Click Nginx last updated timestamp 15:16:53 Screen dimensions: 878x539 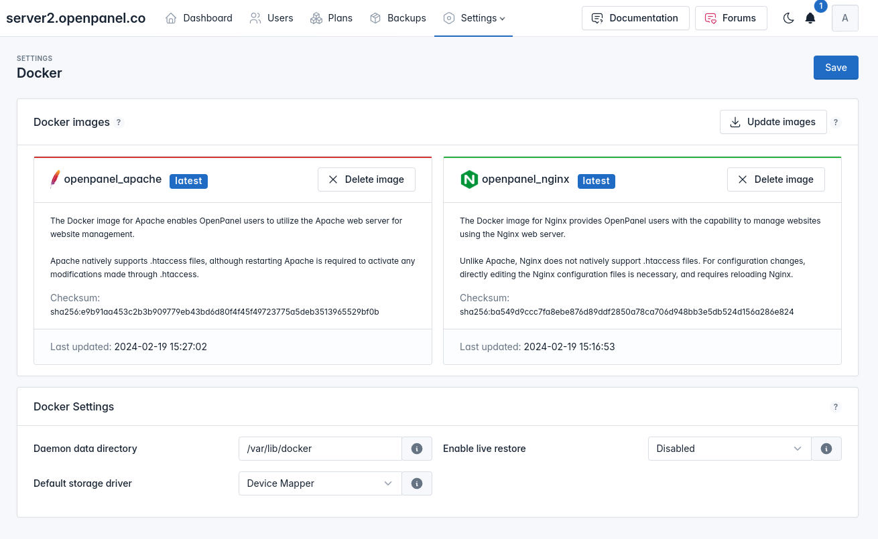pyautogui.click(x=570, y=347)
